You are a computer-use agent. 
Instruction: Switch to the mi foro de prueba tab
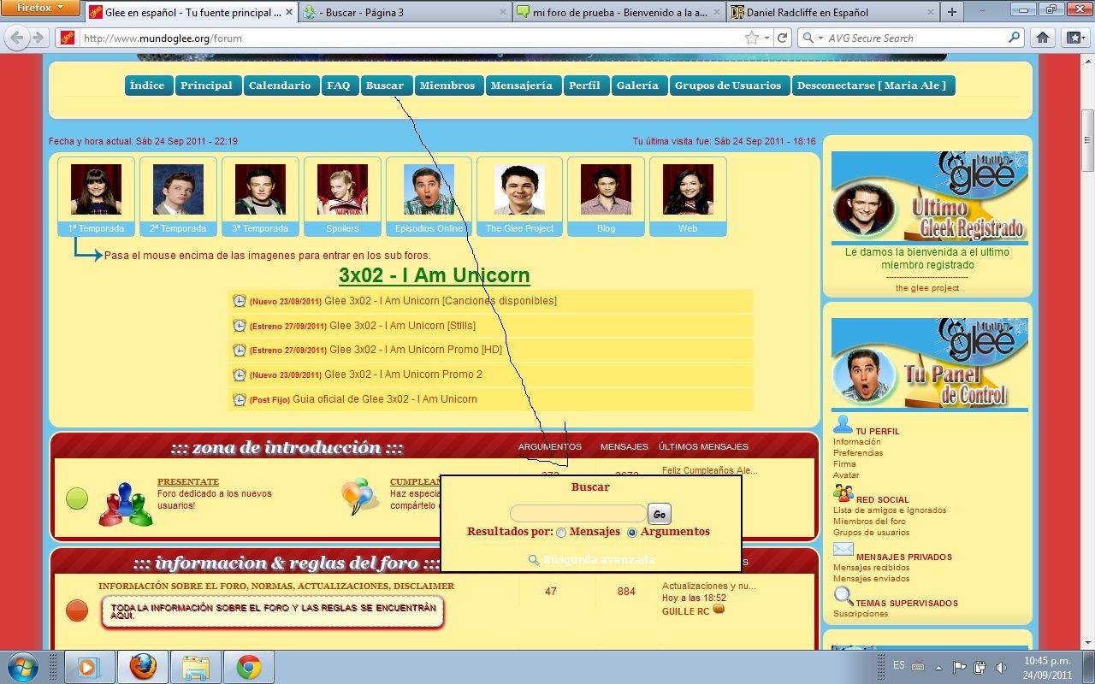coord(619,12)
